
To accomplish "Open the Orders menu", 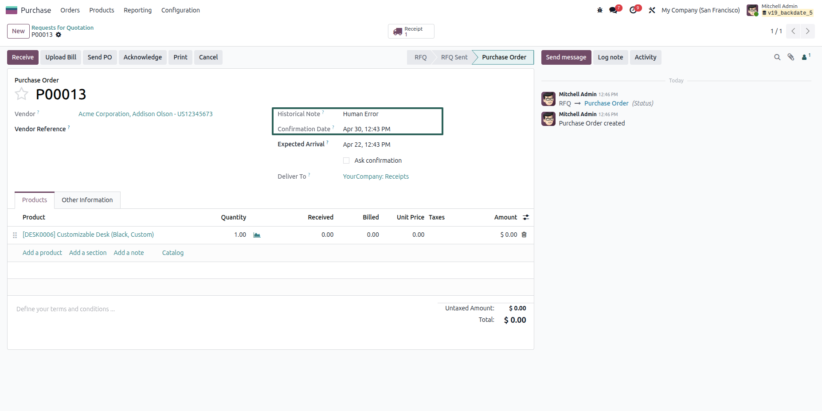I will tap(70, 10).
